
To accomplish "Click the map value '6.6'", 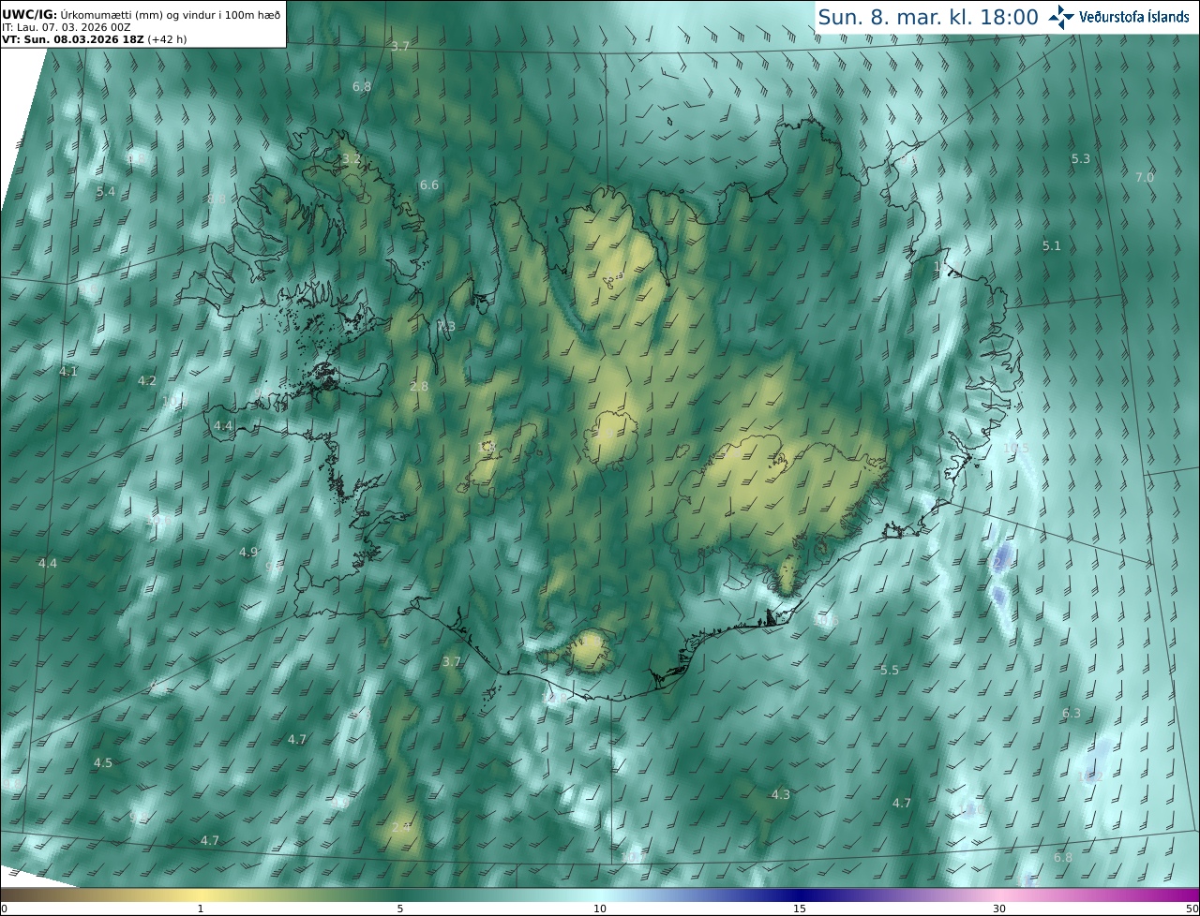I will point(429,185).
